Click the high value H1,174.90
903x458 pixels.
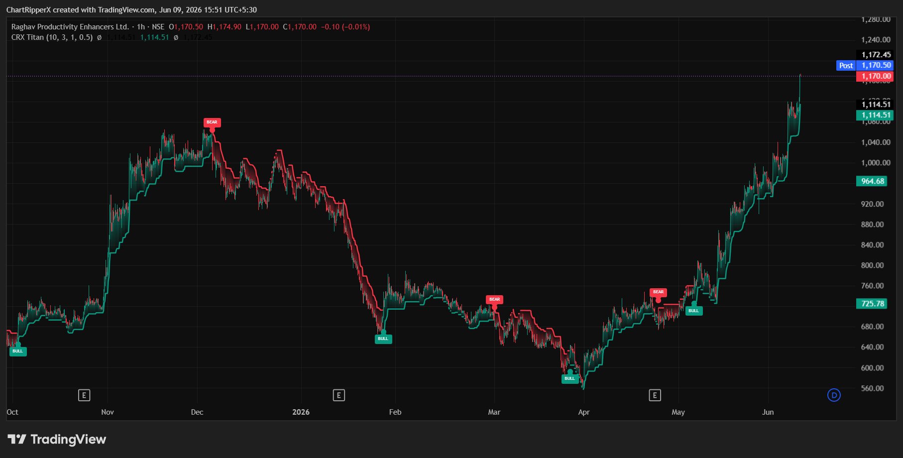(224, 27)
